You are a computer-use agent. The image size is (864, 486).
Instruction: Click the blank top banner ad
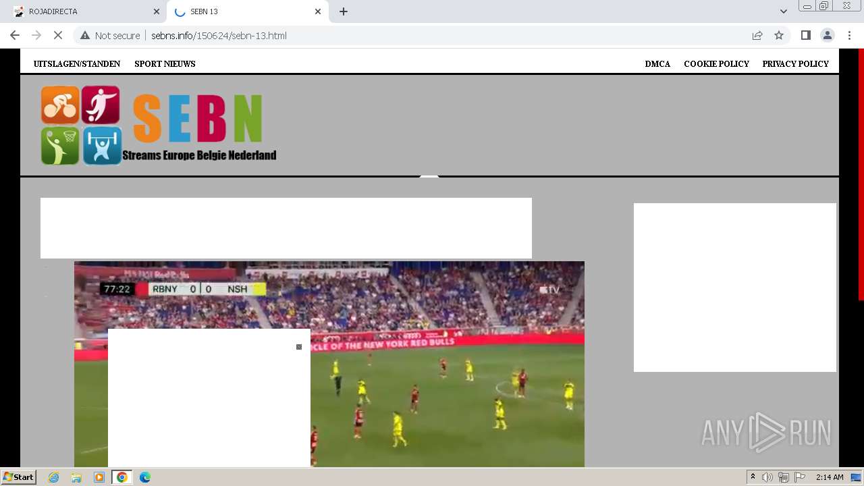(x=286, y=228)
